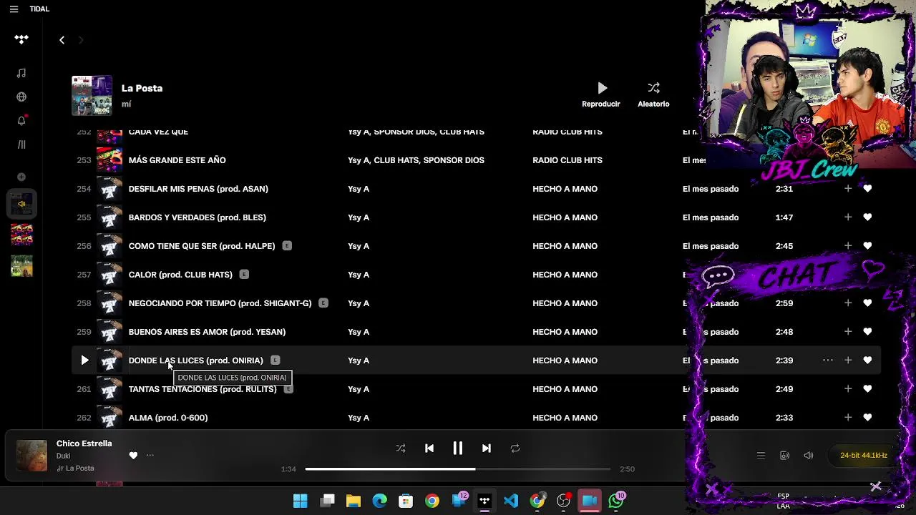Open more options for Chico Estrella in player
This screenshot has width=916, height=515.
pos(150,455)
